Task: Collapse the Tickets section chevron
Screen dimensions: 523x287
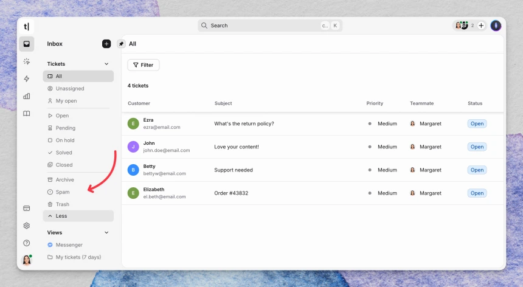Action: click(x=106, y=64)
